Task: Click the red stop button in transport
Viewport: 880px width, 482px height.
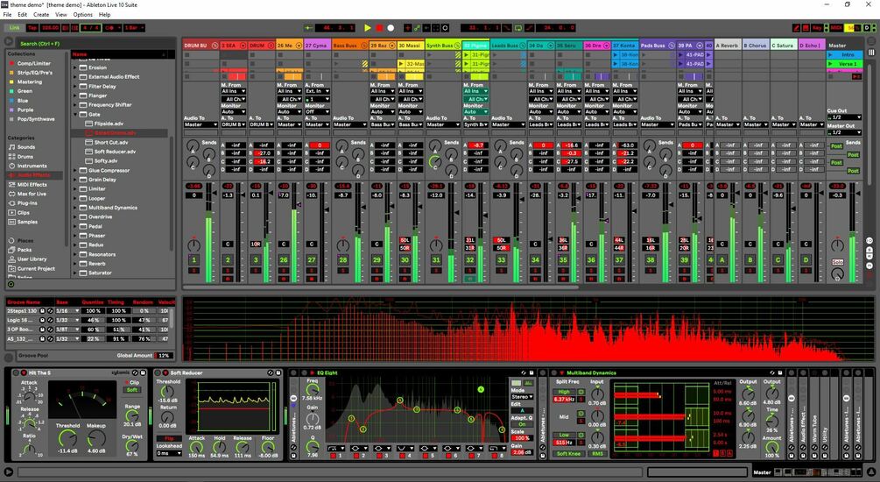Action: point(379,27)
